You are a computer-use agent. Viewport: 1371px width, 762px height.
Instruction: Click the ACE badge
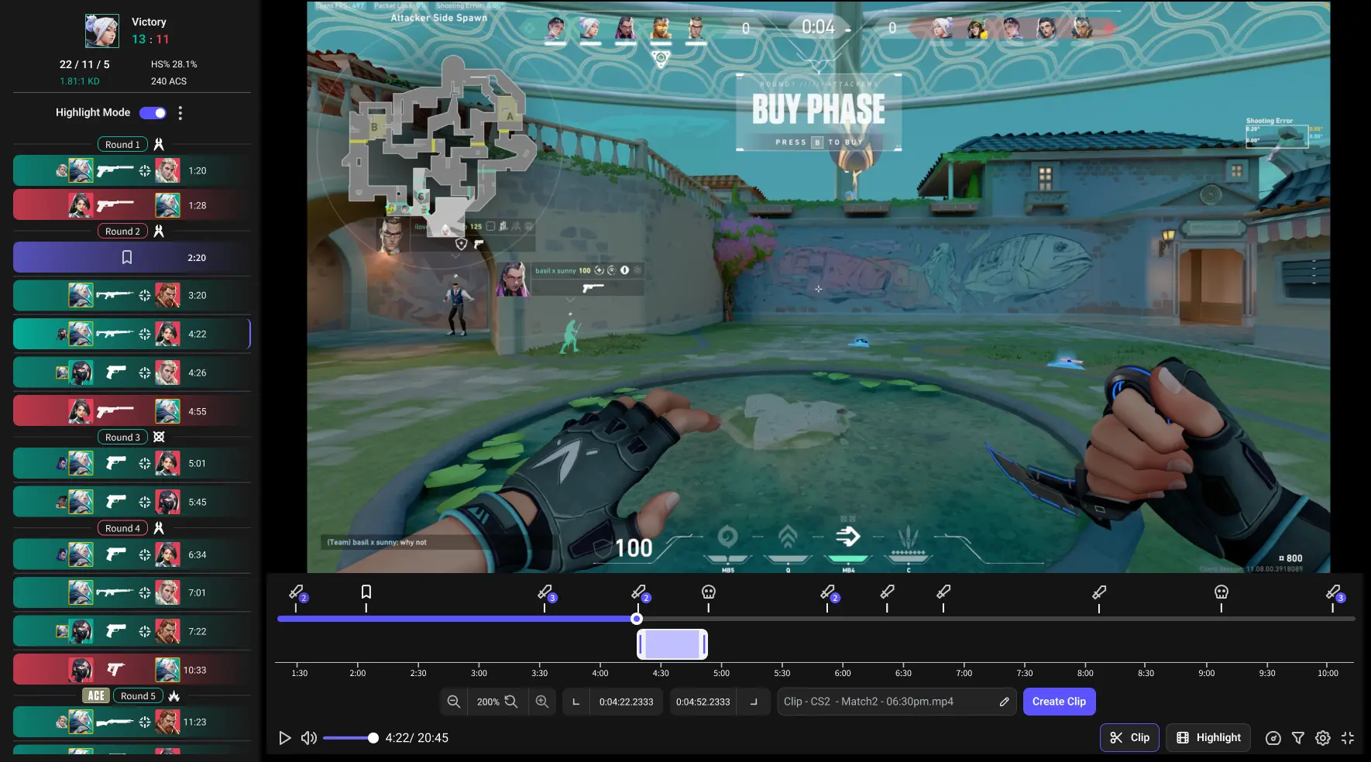tap(96, 695)
